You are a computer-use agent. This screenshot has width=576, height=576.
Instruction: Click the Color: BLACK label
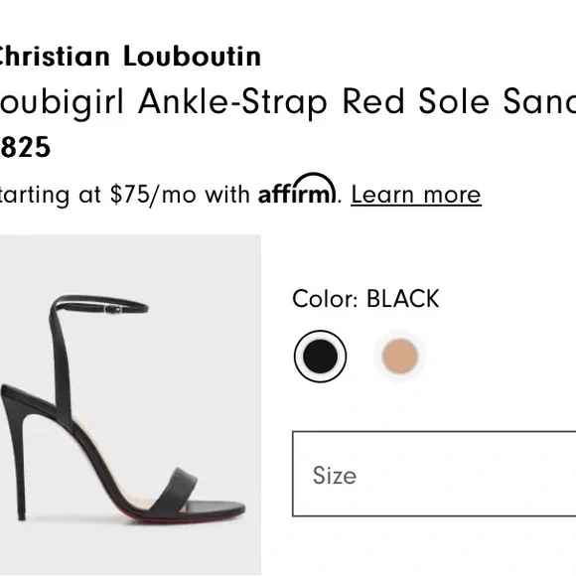click(365, 298)
